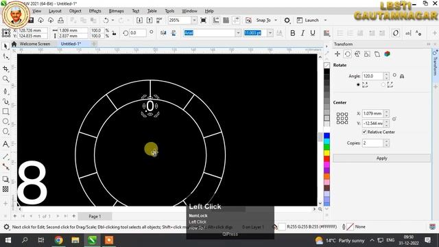This screenshot has width=439, height=247.
Task: Select the Connector tool
Action: pyautogui.click(x=5, y=167)
